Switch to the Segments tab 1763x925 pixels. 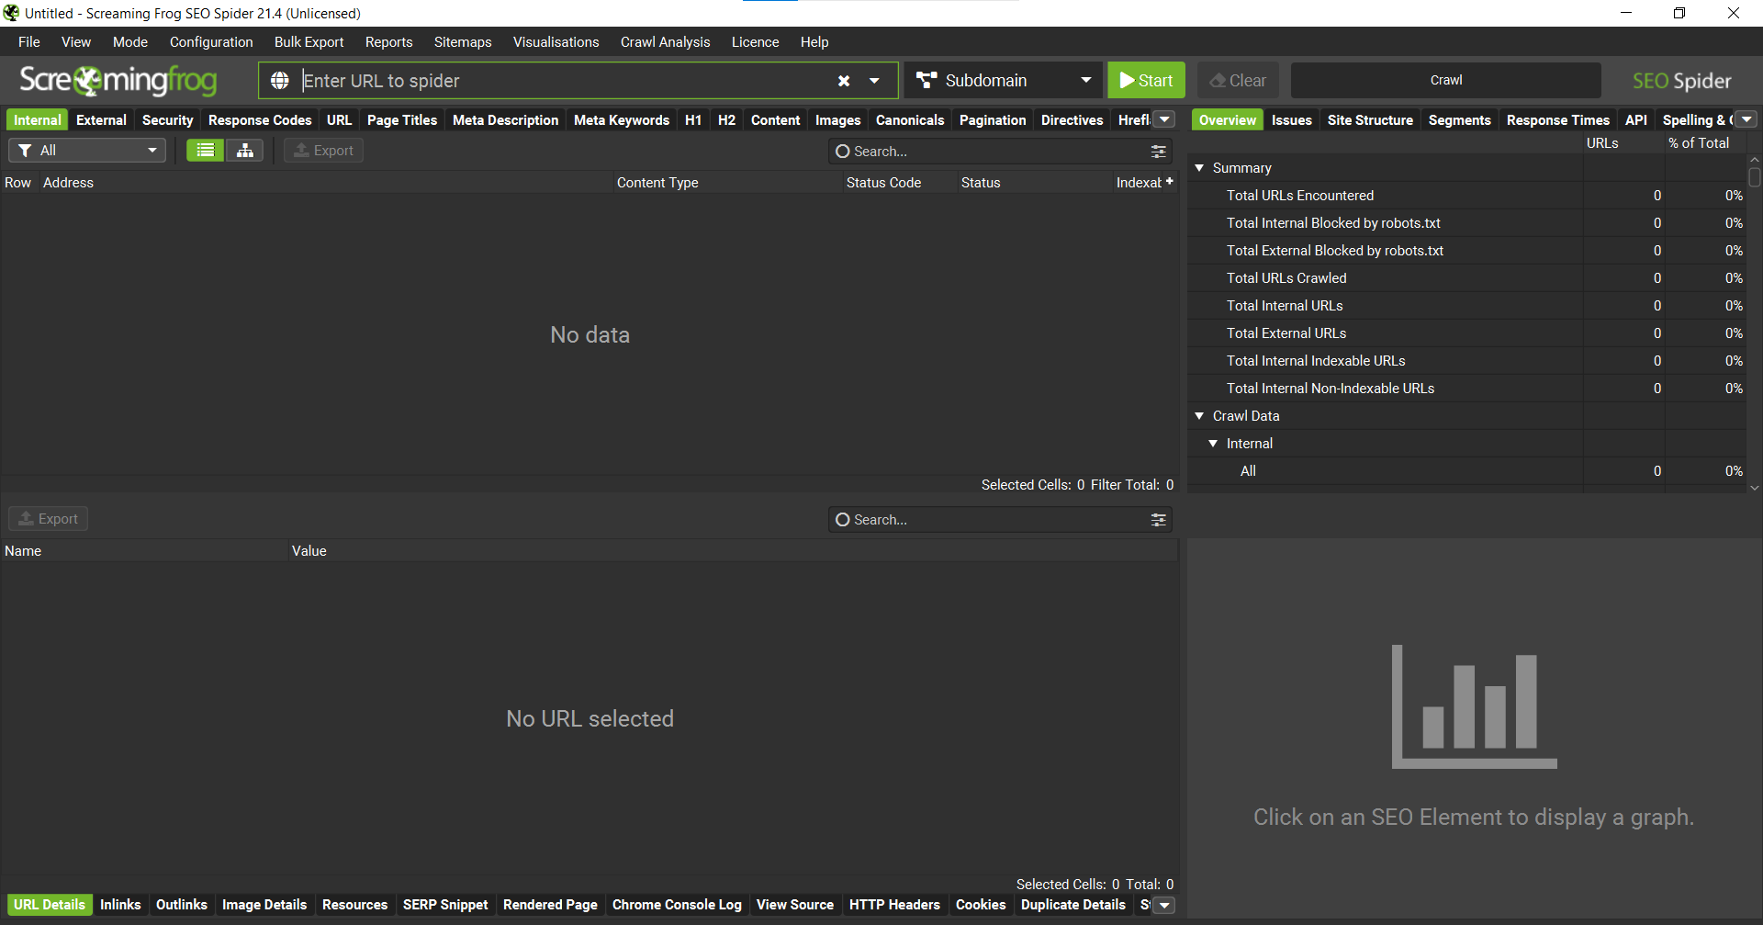1459,120
